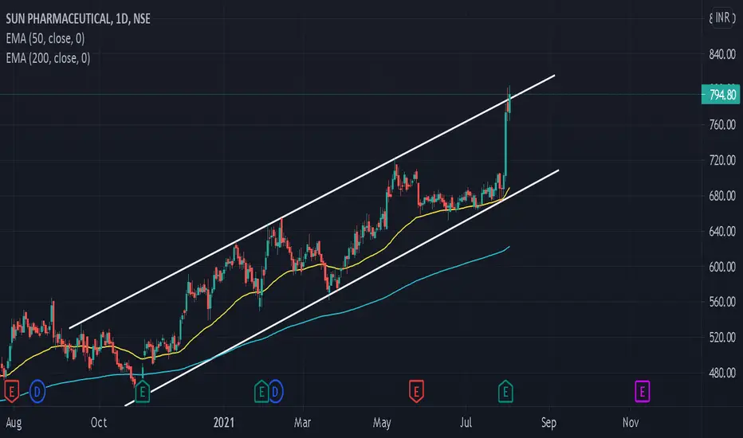Click the 640.00 price axis label
The height and width of the screenshot is (438, 743).
(722, 231)
